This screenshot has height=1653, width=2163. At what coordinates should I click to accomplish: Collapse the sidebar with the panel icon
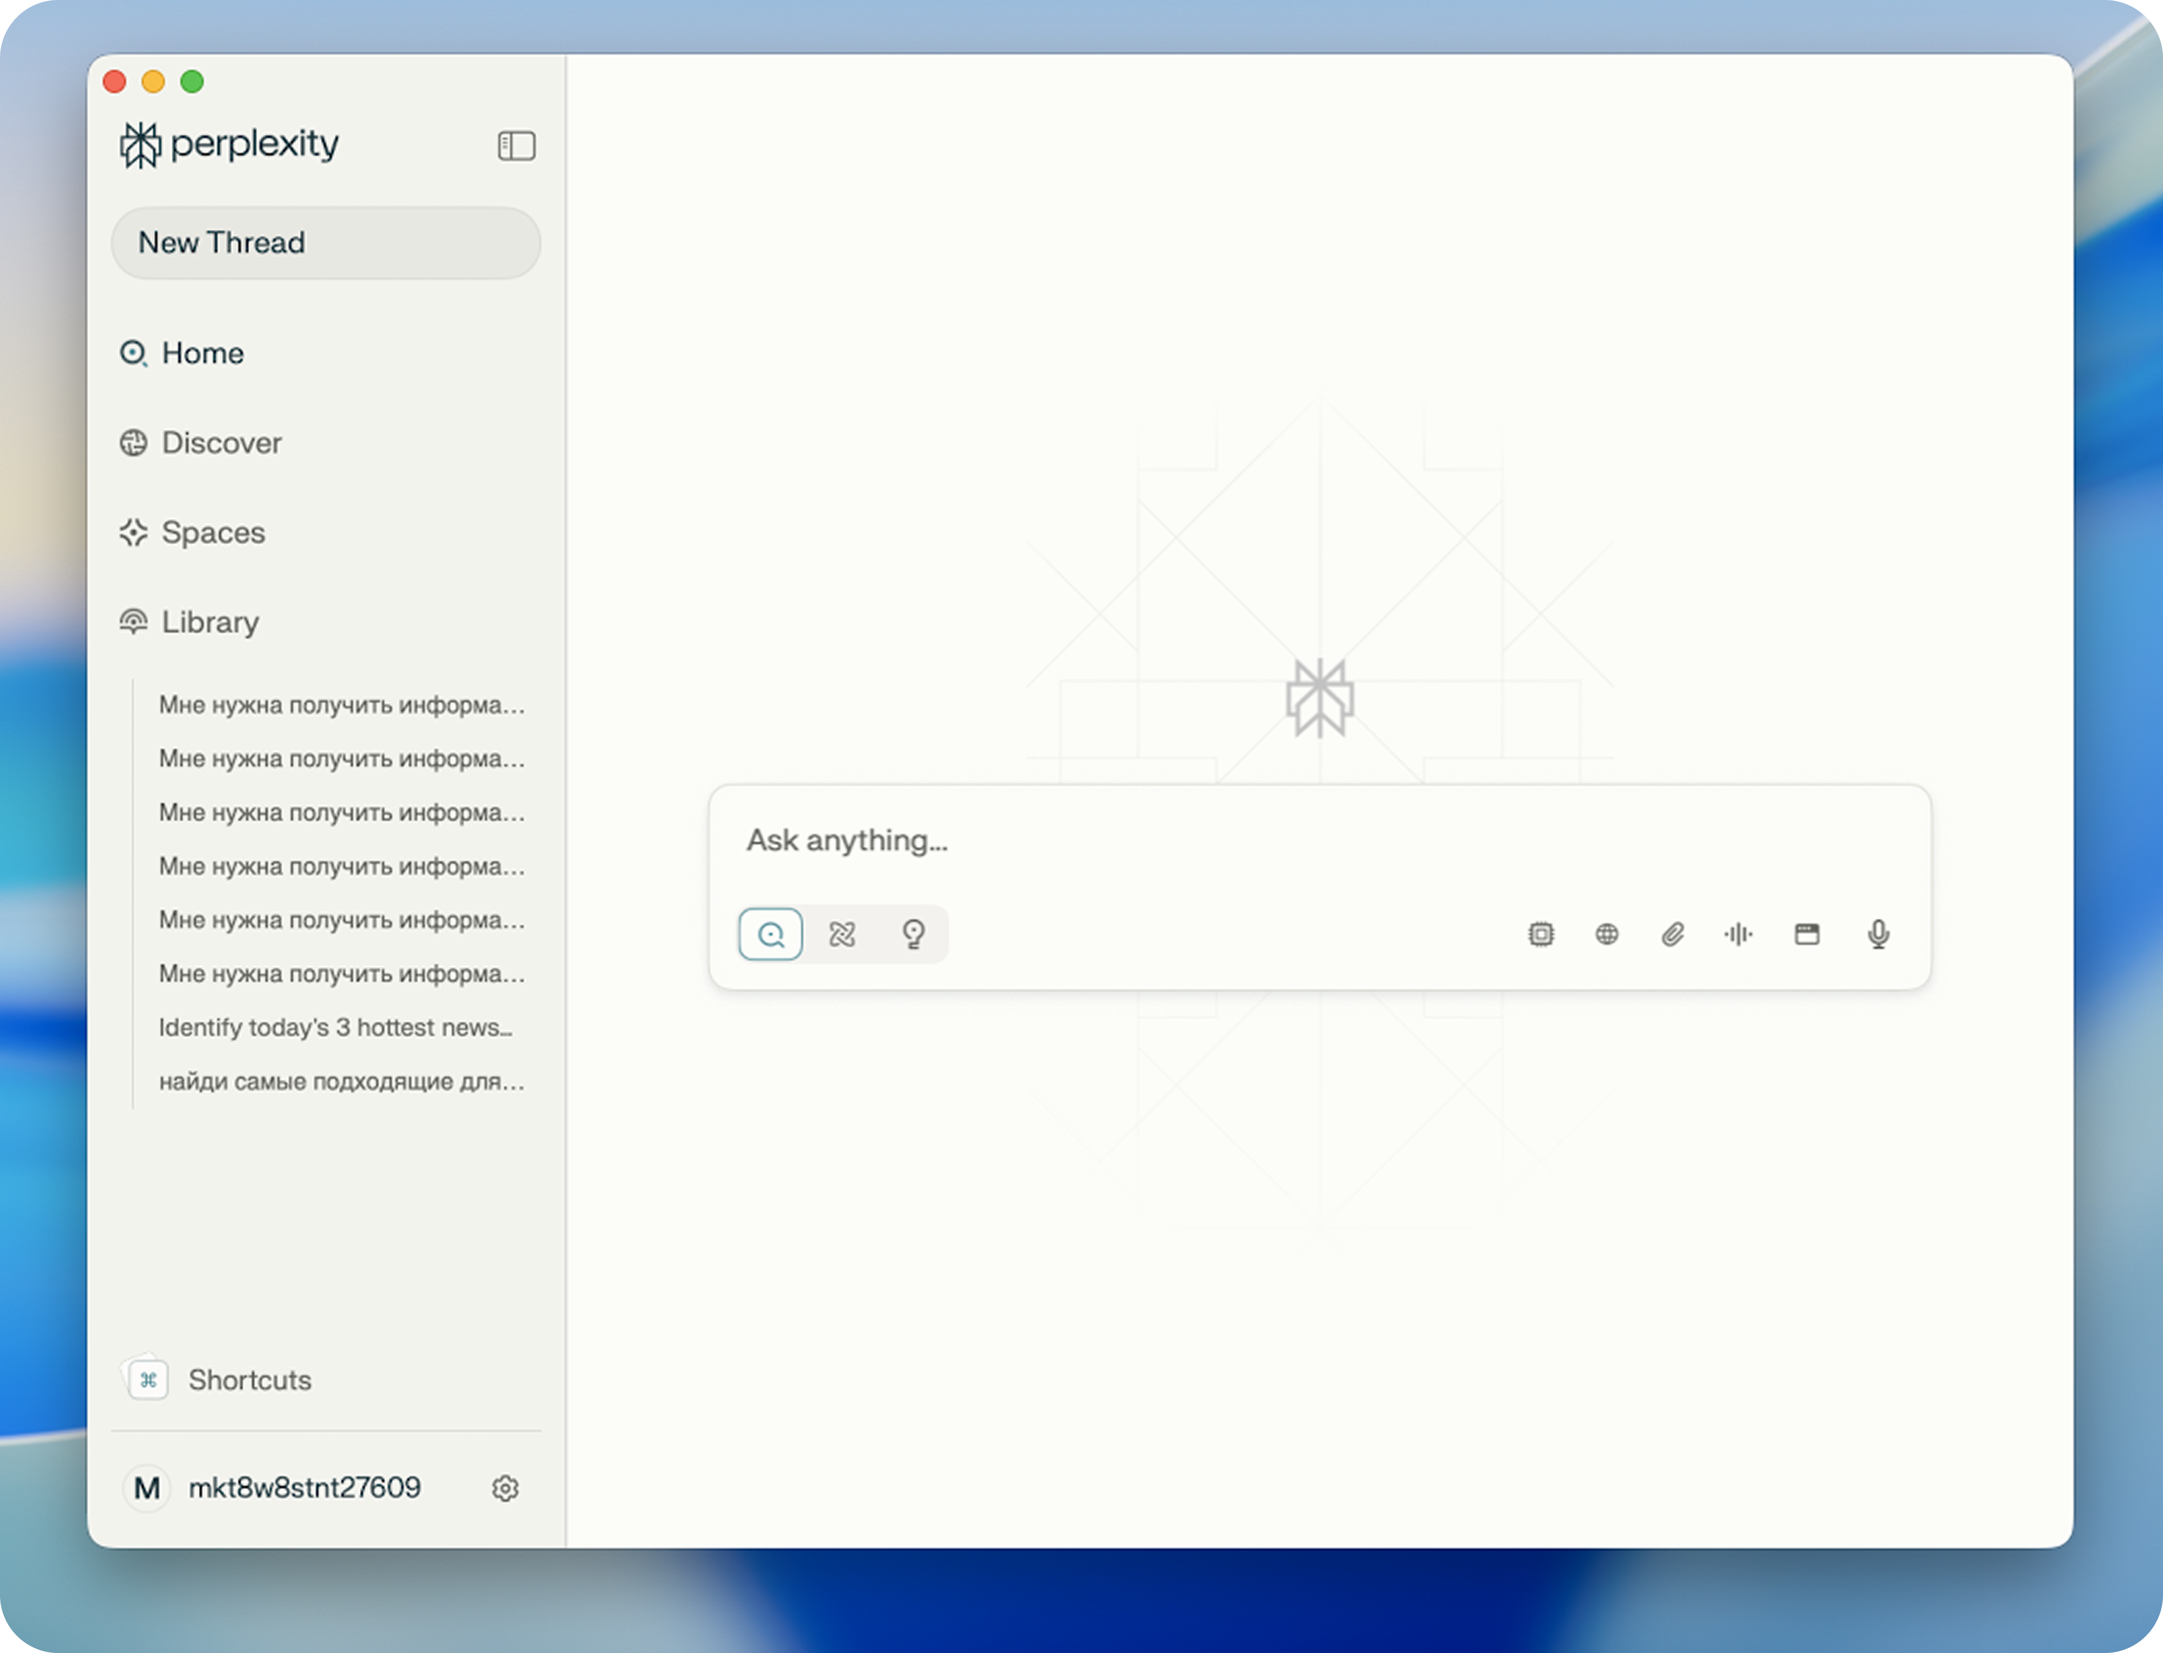pyautogui.click(x=516, y=146)
